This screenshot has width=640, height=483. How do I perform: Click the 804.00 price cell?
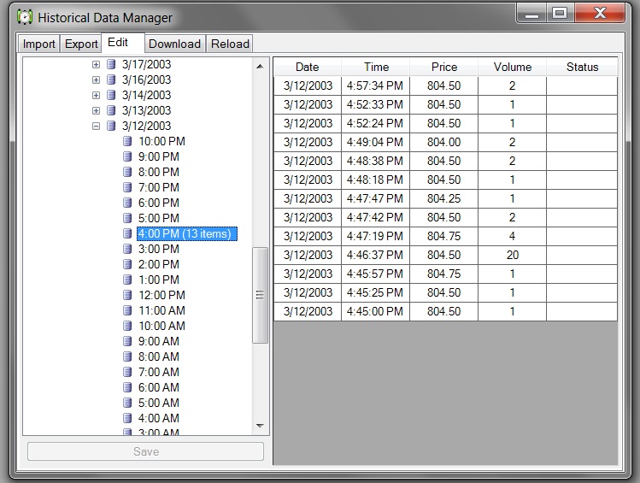[443, 142]
